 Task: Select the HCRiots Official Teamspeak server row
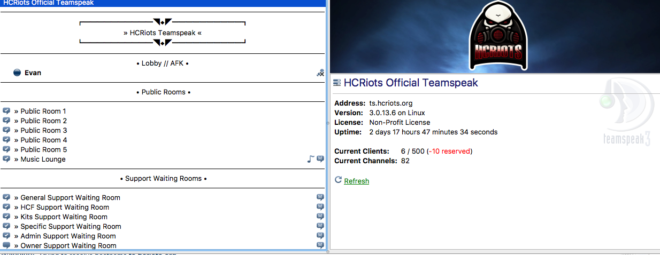coord(163,3)
